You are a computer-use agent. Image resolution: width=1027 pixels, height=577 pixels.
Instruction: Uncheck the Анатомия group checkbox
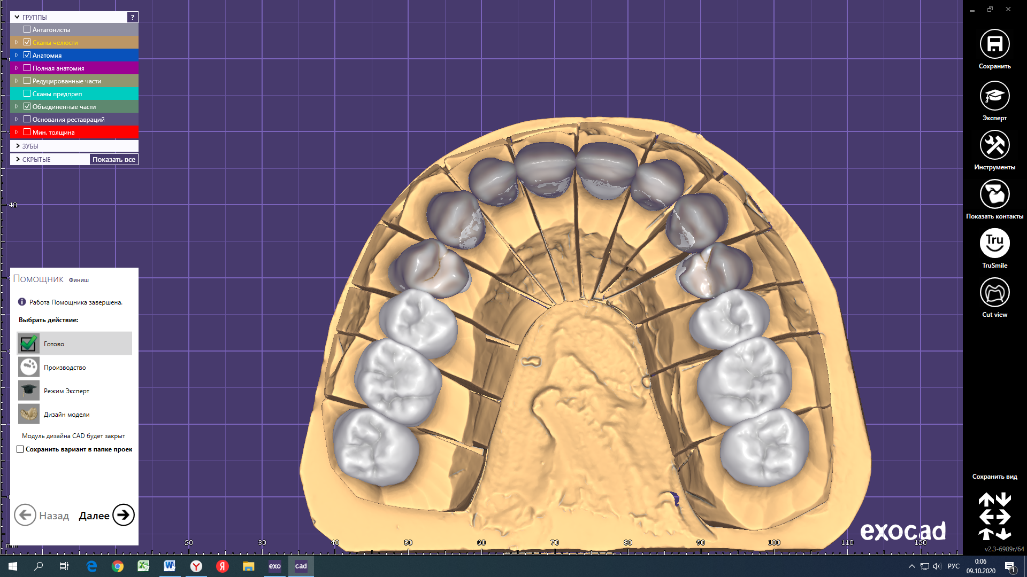click(x=27, y=55)
